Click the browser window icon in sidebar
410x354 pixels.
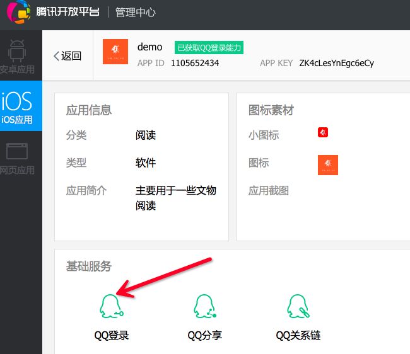pos(17,151)
